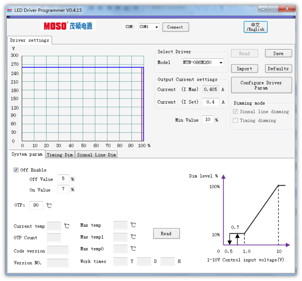Toggle Sinnal line dimming checkbox

point(235,111)
